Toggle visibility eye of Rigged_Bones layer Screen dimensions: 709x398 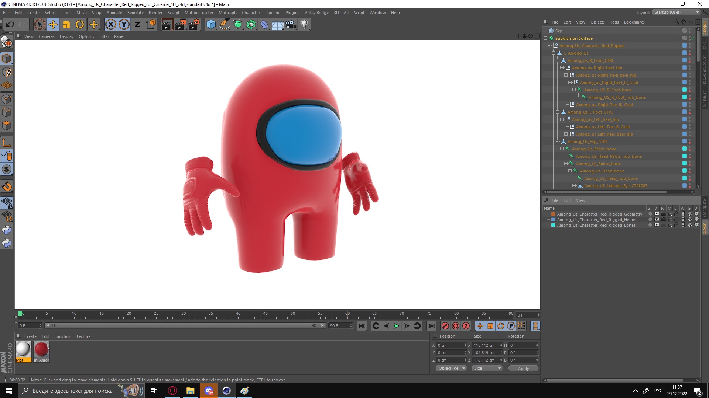657,225
